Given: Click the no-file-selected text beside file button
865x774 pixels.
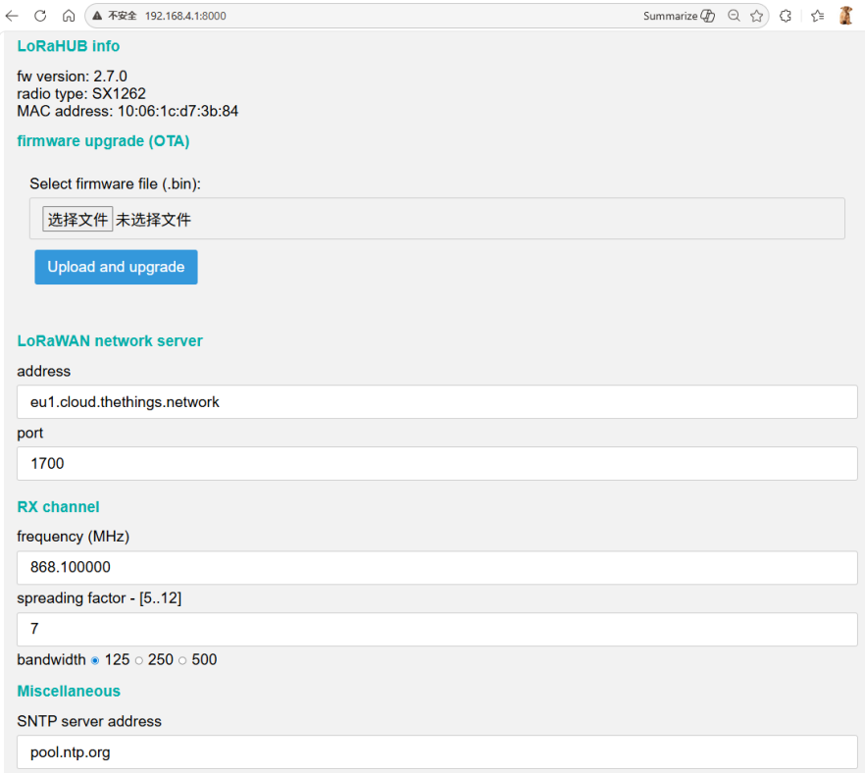Looking at the screenshot, I should 153,220.
